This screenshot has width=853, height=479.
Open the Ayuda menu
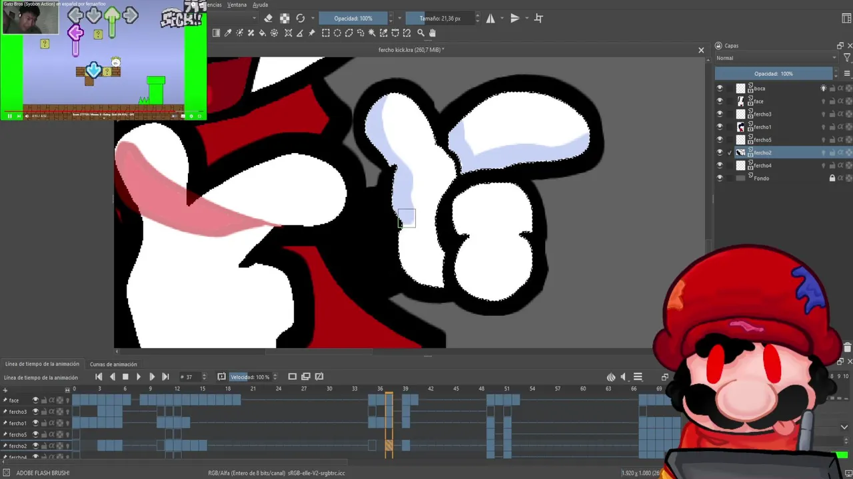[261, 5]
